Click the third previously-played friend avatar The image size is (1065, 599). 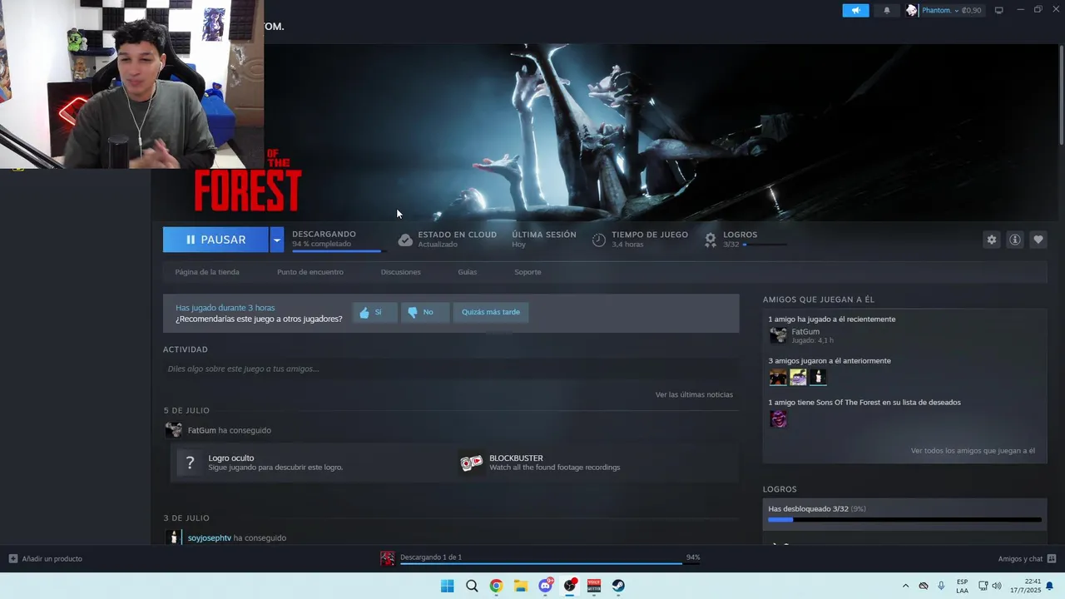coord(818,377)
